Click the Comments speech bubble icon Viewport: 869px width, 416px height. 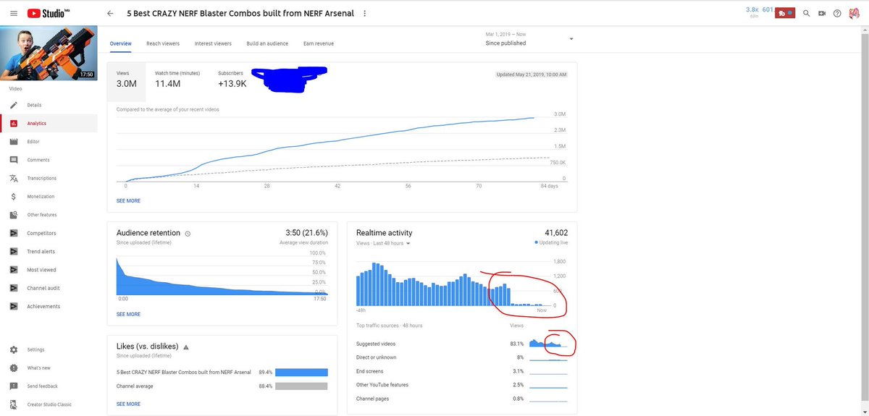[x=14, y=160]
